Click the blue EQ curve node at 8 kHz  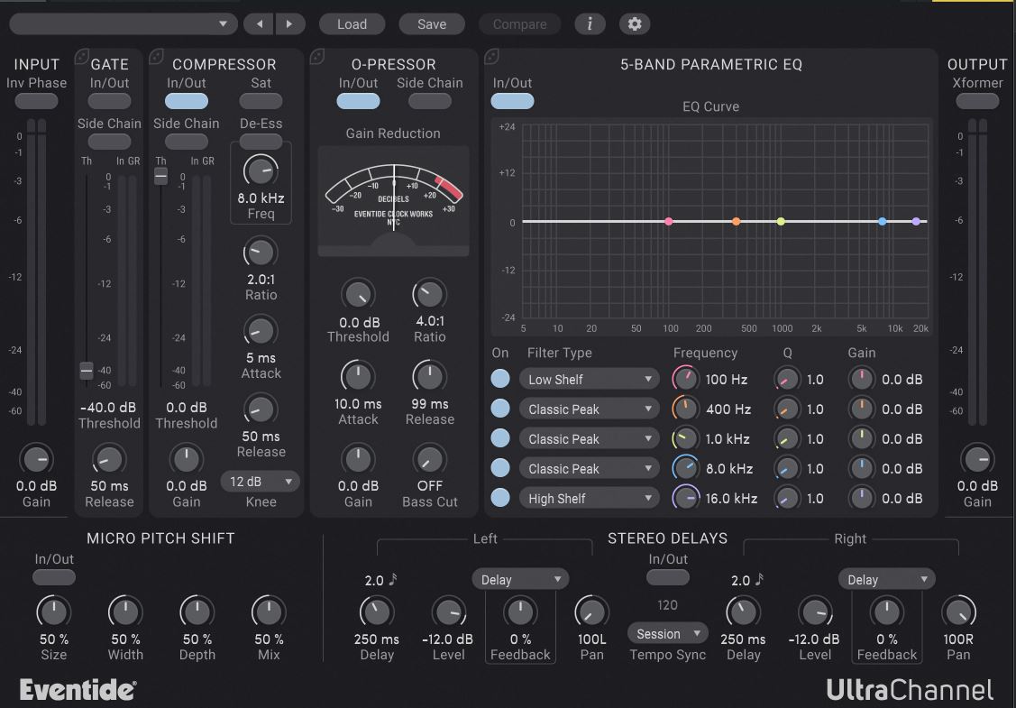[882, 222]
